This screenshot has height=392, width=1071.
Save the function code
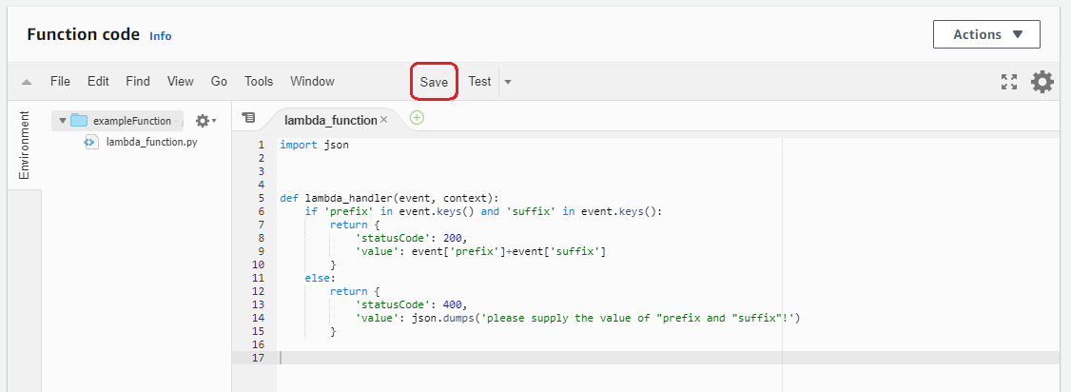[x=434, y=82]
